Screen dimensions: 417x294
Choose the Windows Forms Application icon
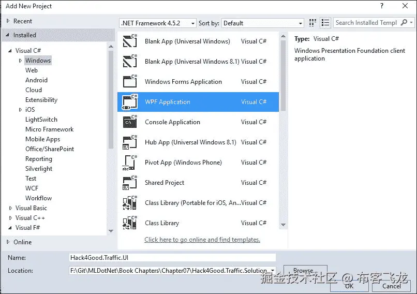pyautogui.click(x=130, y=81)
